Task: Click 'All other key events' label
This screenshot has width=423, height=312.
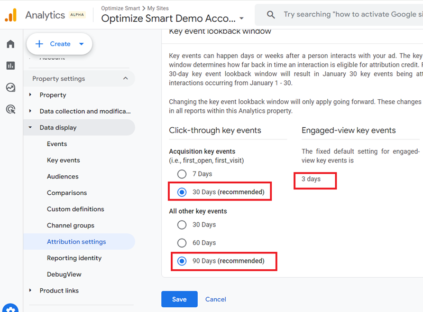Action: (198, 211)
